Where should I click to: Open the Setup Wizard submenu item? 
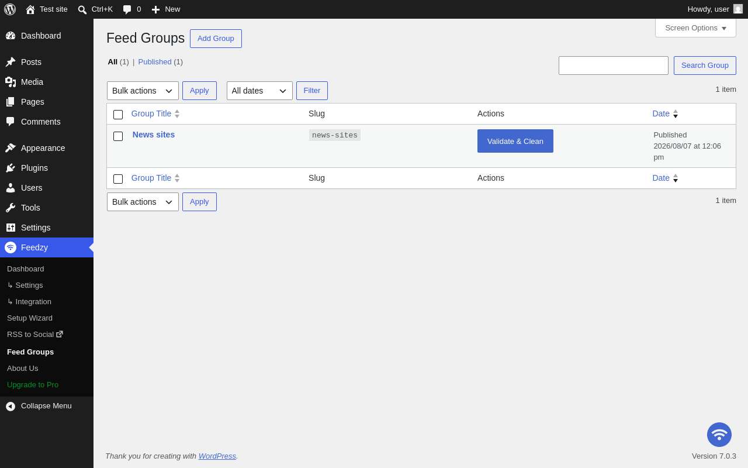[x=30, y=318]
